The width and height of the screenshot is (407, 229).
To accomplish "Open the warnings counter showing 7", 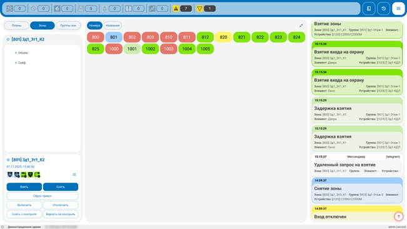I will click(x=186, y=9).
